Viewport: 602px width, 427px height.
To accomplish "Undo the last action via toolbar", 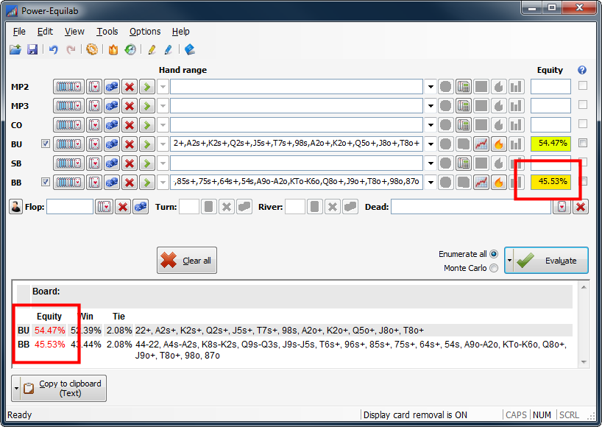I will 54,49.
